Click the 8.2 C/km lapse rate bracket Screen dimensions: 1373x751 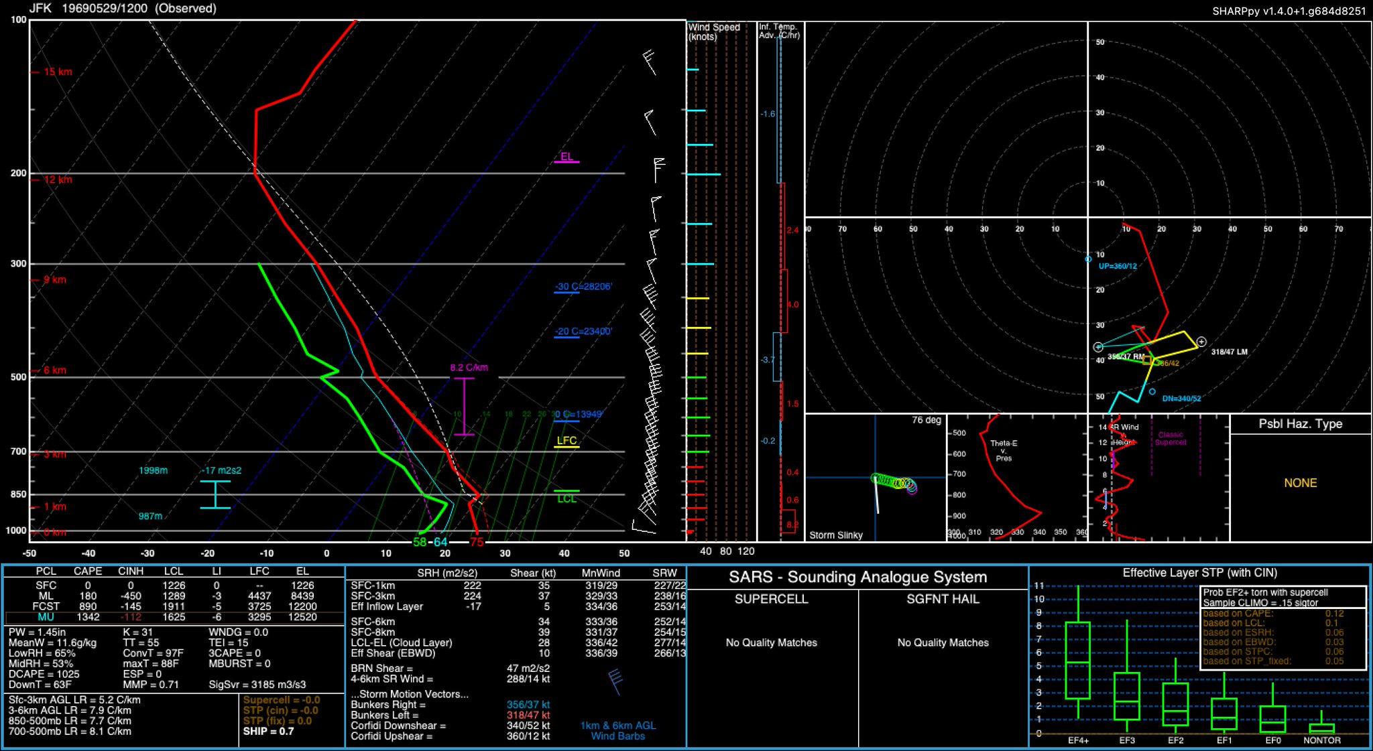(464, 406)
